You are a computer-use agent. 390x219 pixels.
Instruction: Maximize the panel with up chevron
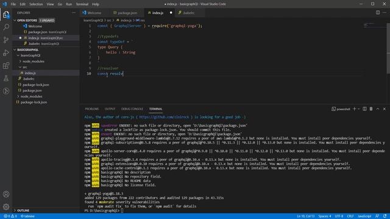point(378,109)
